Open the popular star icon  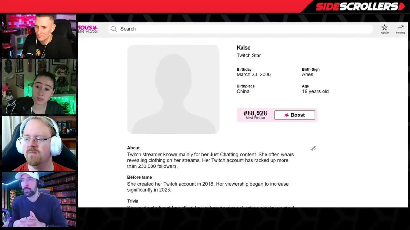click(x=384, y=29)
